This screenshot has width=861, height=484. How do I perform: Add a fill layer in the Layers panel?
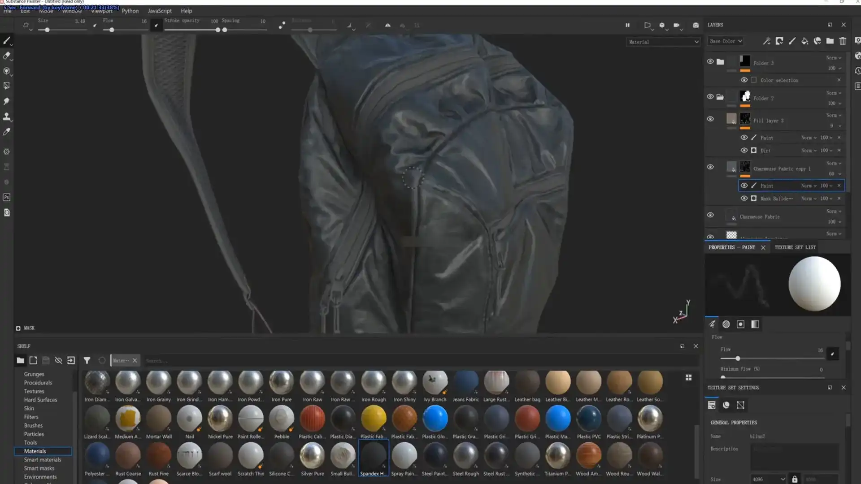point(804,41)
